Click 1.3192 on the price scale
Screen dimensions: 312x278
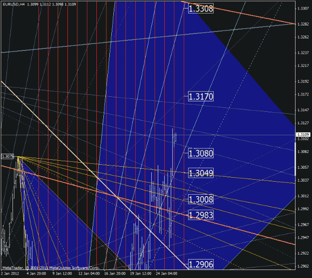[303, 81]
